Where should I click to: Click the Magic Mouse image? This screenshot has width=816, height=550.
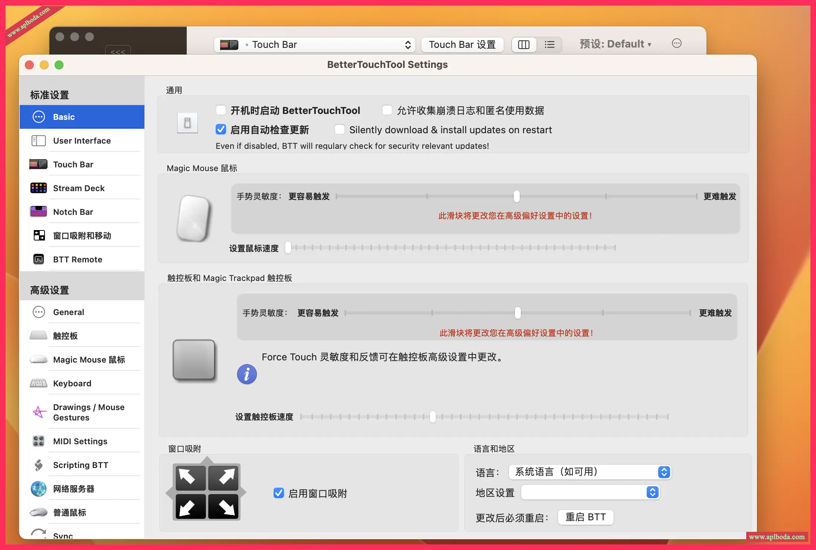click(x=194, y=218)
